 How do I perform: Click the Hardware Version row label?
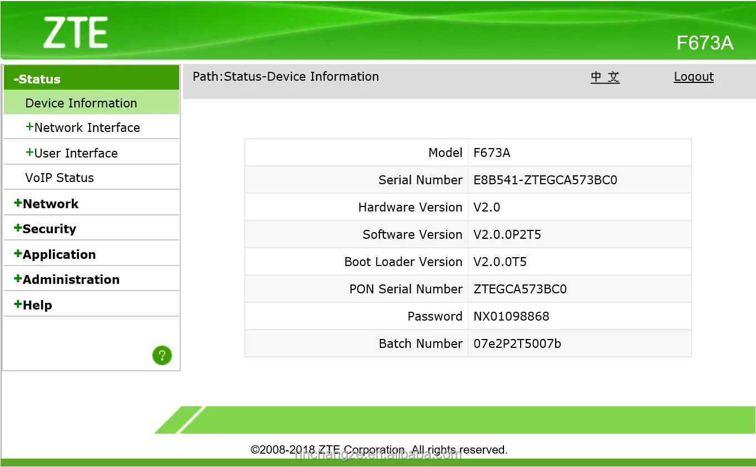pos(411,207)
